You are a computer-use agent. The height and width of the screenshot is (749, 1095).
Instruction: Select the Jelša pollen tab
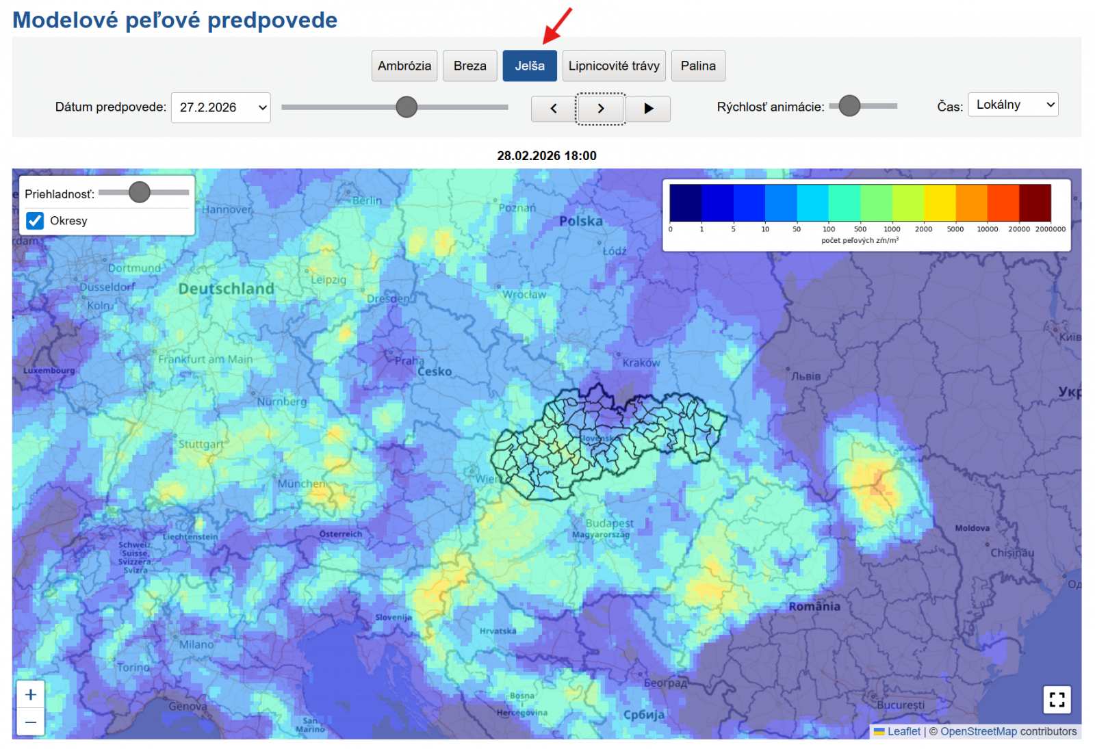pyautogui.click(x=529, y=66)
